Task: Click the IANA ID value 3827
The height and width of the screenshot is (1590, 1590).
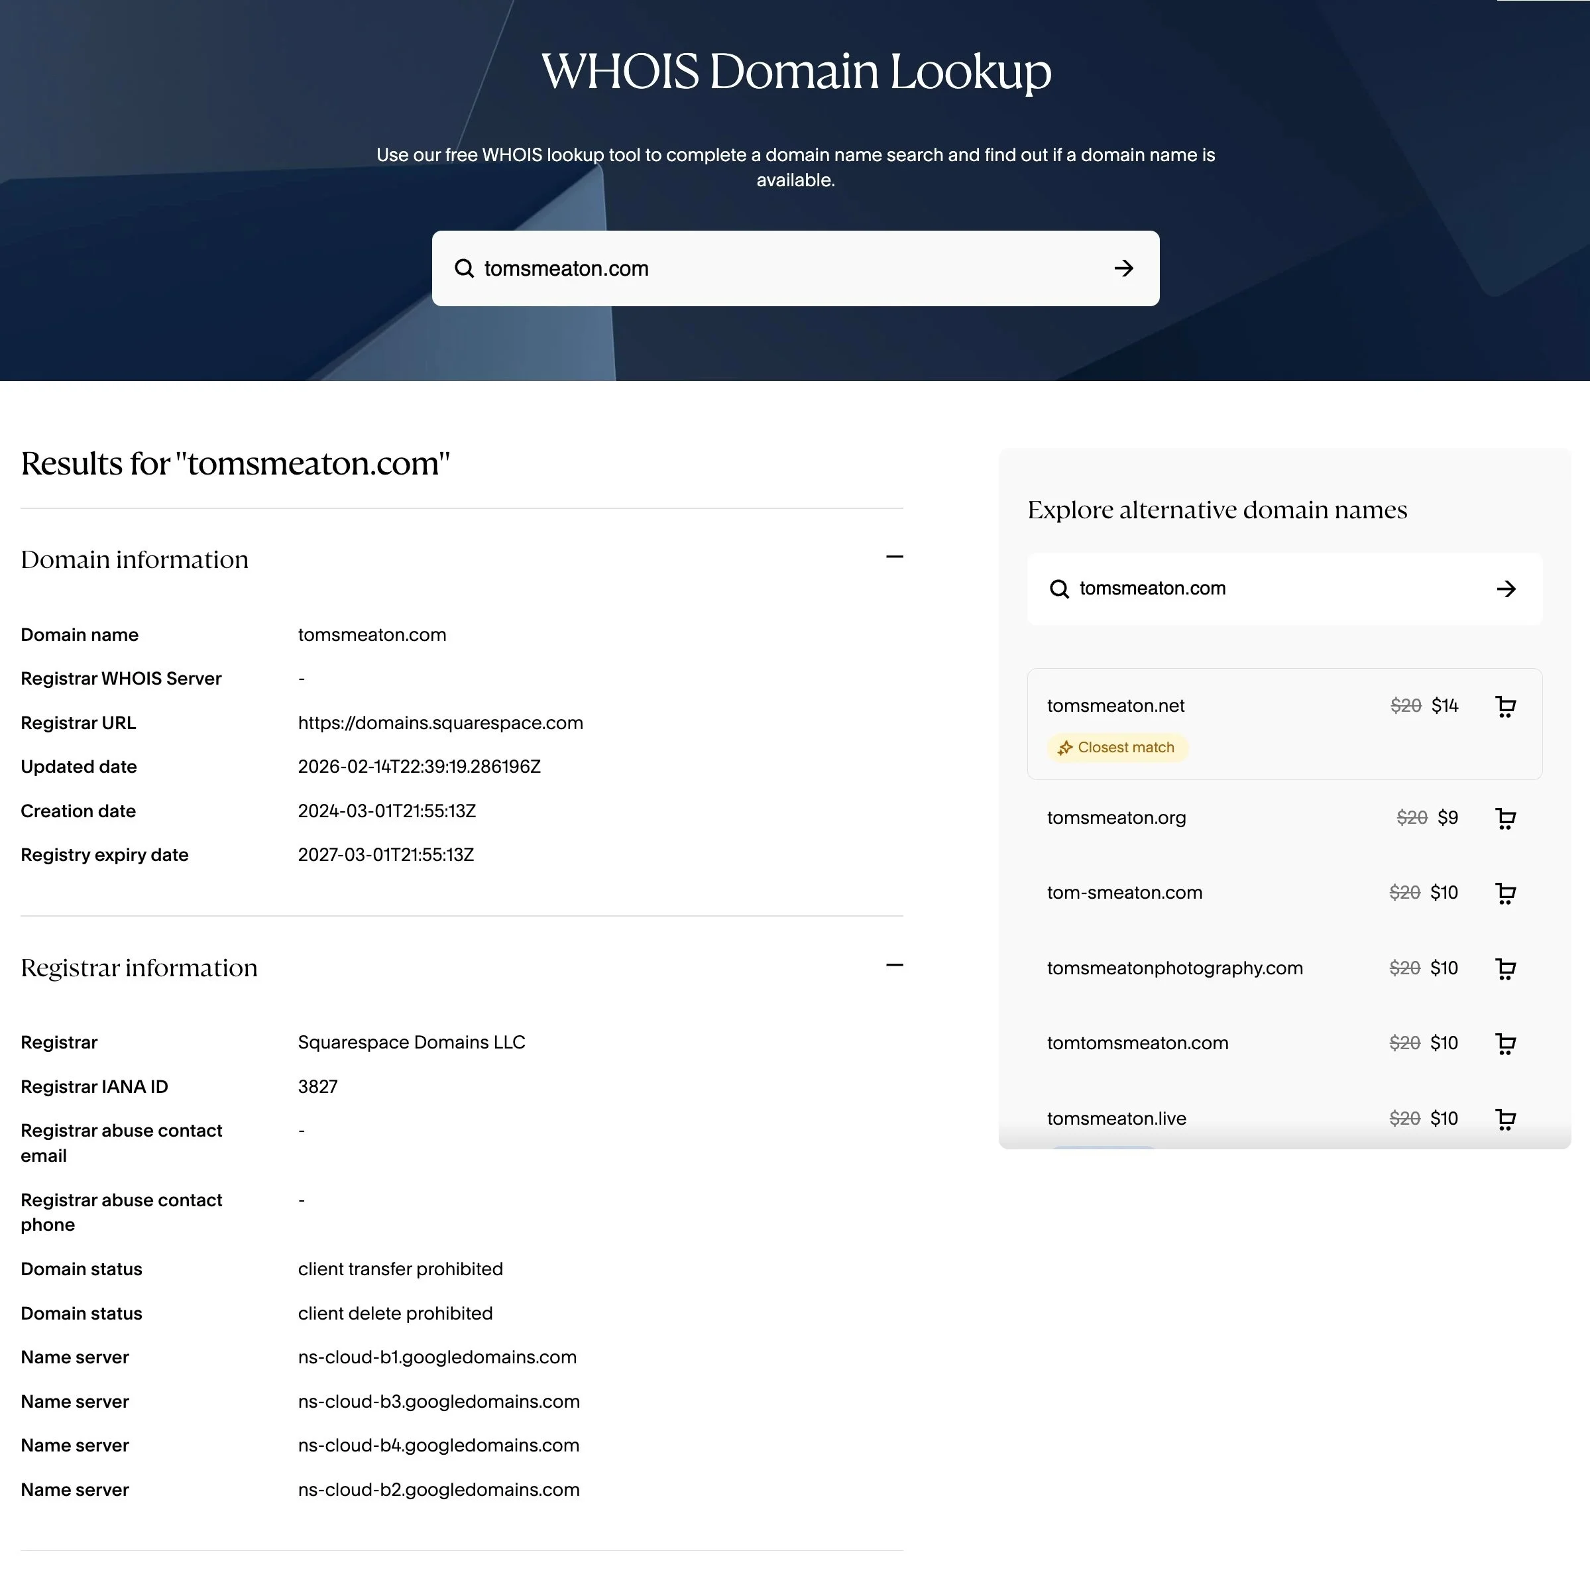Action: tap(317, 1086)
